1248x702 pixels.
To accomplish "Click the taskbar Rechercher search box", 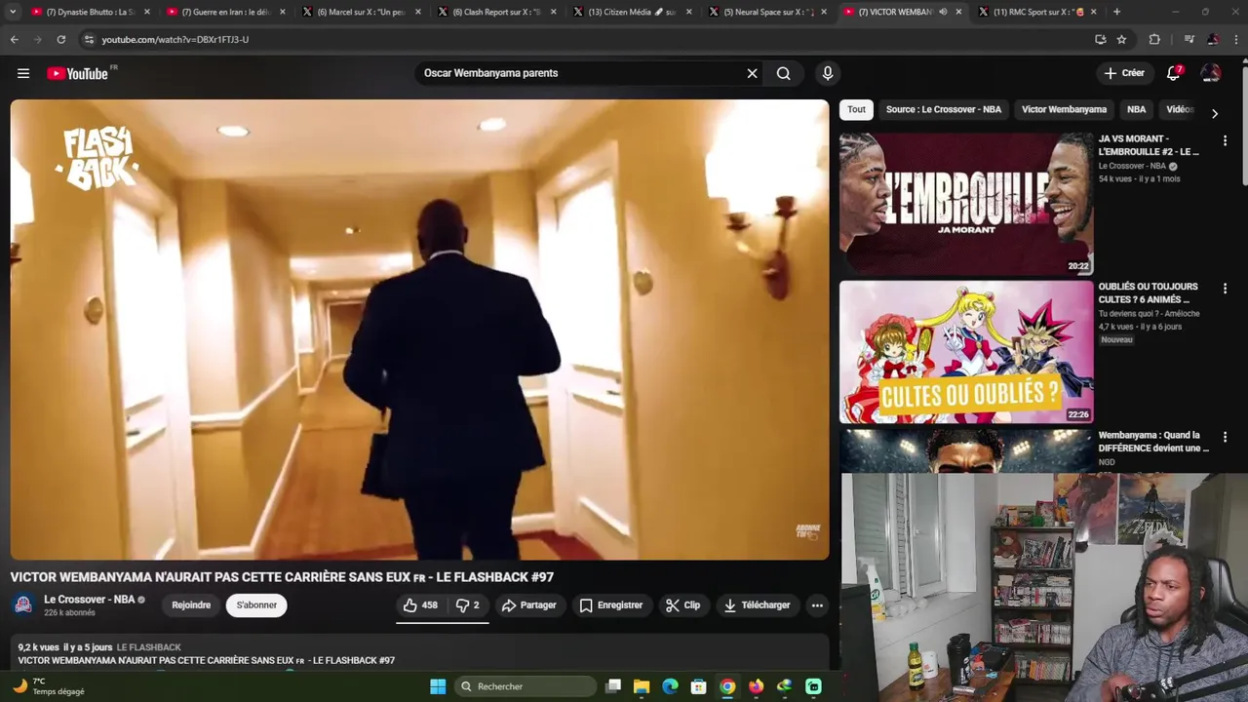I will [524, 686].
